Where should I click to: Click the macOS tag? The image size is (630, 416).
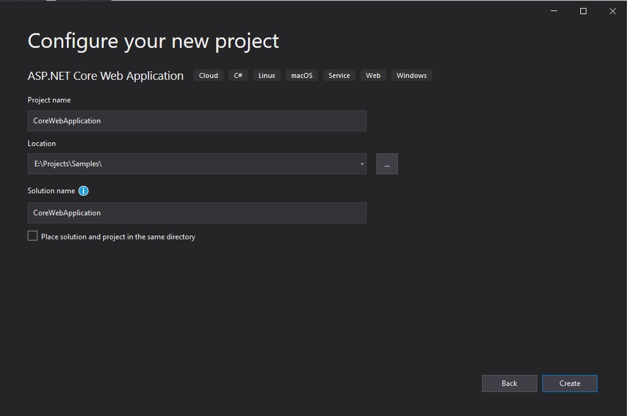[x=303, y=76]
